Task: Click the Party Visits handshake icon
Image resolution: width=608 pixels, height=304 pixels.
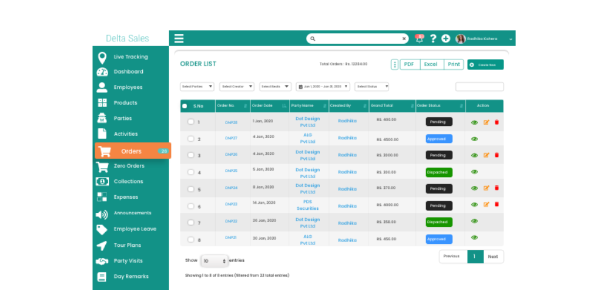Action: pos(102,261)
